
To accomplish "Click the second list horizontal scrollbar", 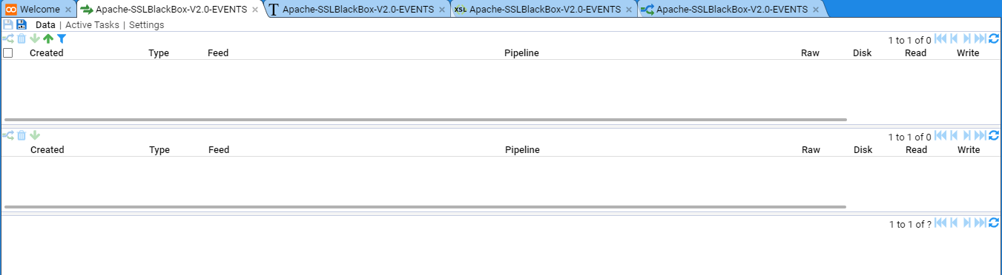I will click(425, 207).
